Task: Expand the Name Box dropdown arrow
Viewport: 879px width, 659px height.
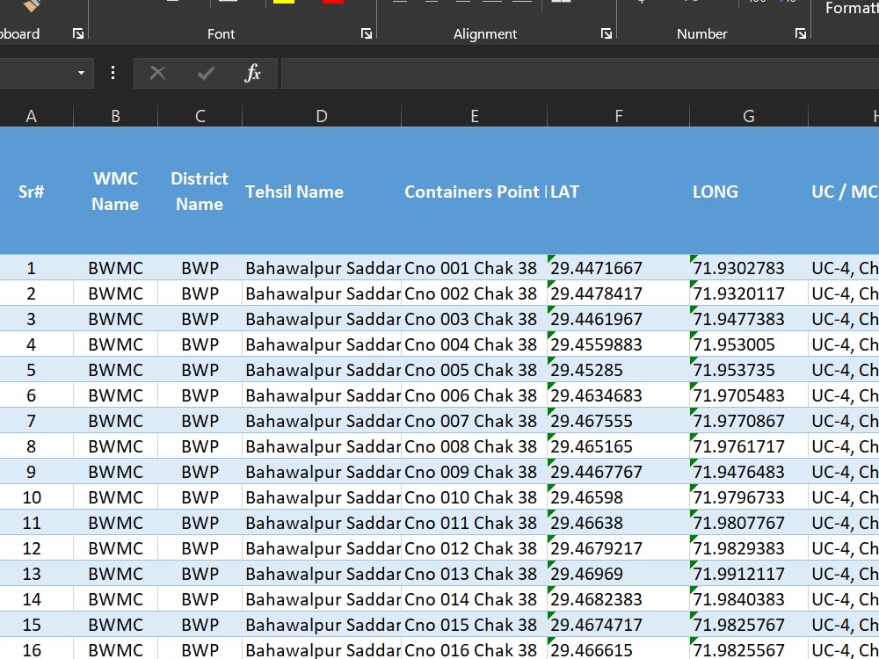Action: tap(81, 74)
